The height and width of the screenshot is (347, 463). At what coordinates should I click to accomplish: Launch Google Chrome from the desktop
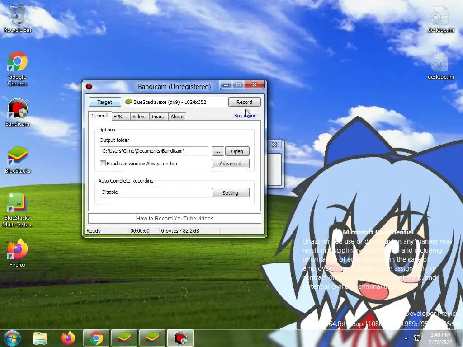(18, 69)
